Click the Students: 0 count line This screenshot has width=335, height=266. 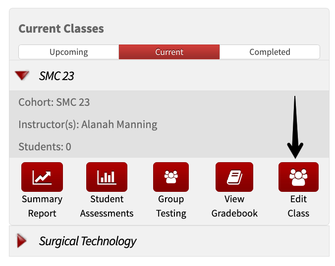point(45,147)
